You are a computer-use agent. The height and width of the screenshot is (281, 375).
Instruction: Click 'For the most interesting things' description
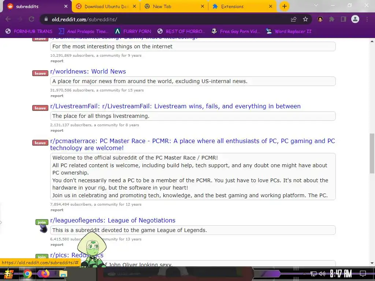(x=112, y=46)
